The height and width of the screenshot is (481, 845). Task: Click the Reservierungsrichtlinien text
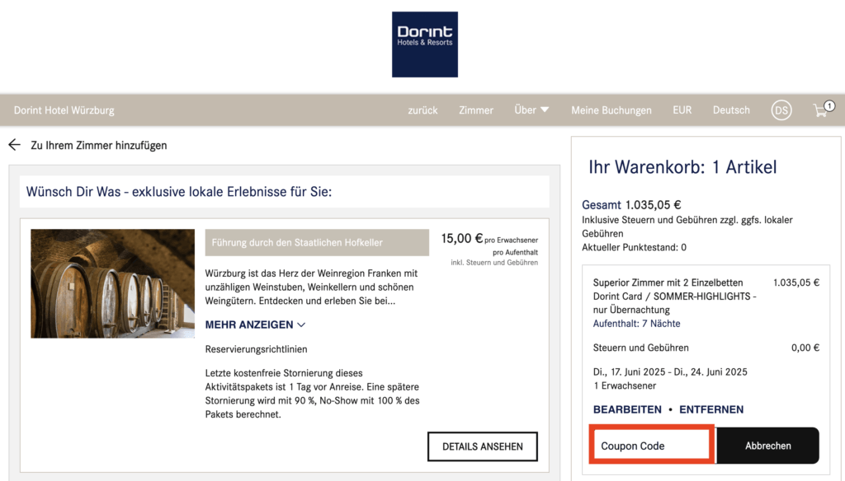coord(256,349)
